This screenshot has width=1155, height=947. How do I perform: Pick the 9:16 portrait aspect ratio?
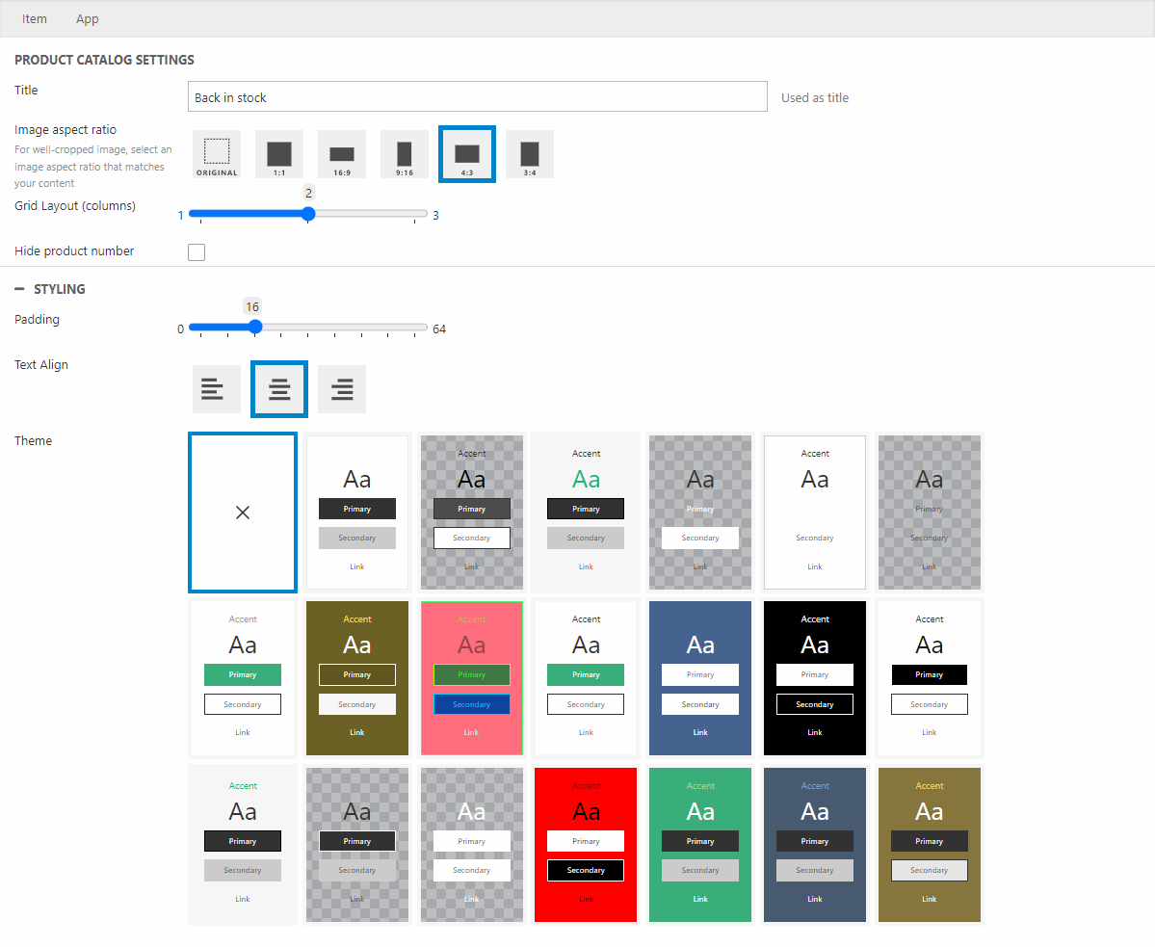[x=405, y=154]
